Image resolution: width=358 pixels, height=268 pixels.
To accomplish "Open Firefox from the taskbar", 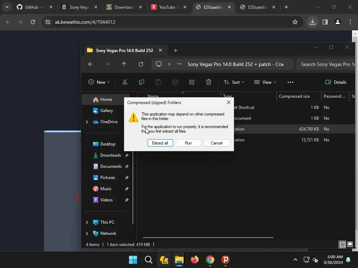I will 194,260.
